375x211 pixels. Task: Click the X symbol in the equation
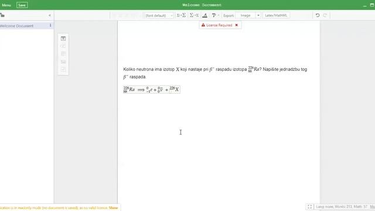pyautogui.click(x=177, y=90)
